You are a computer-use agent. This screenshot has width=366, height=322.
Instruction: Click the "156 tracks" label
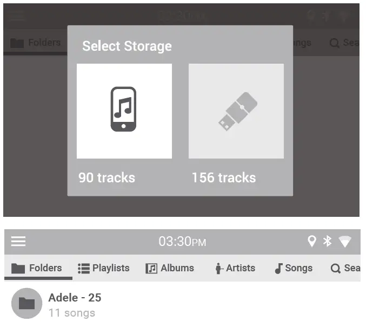click(x=224, y=177)
